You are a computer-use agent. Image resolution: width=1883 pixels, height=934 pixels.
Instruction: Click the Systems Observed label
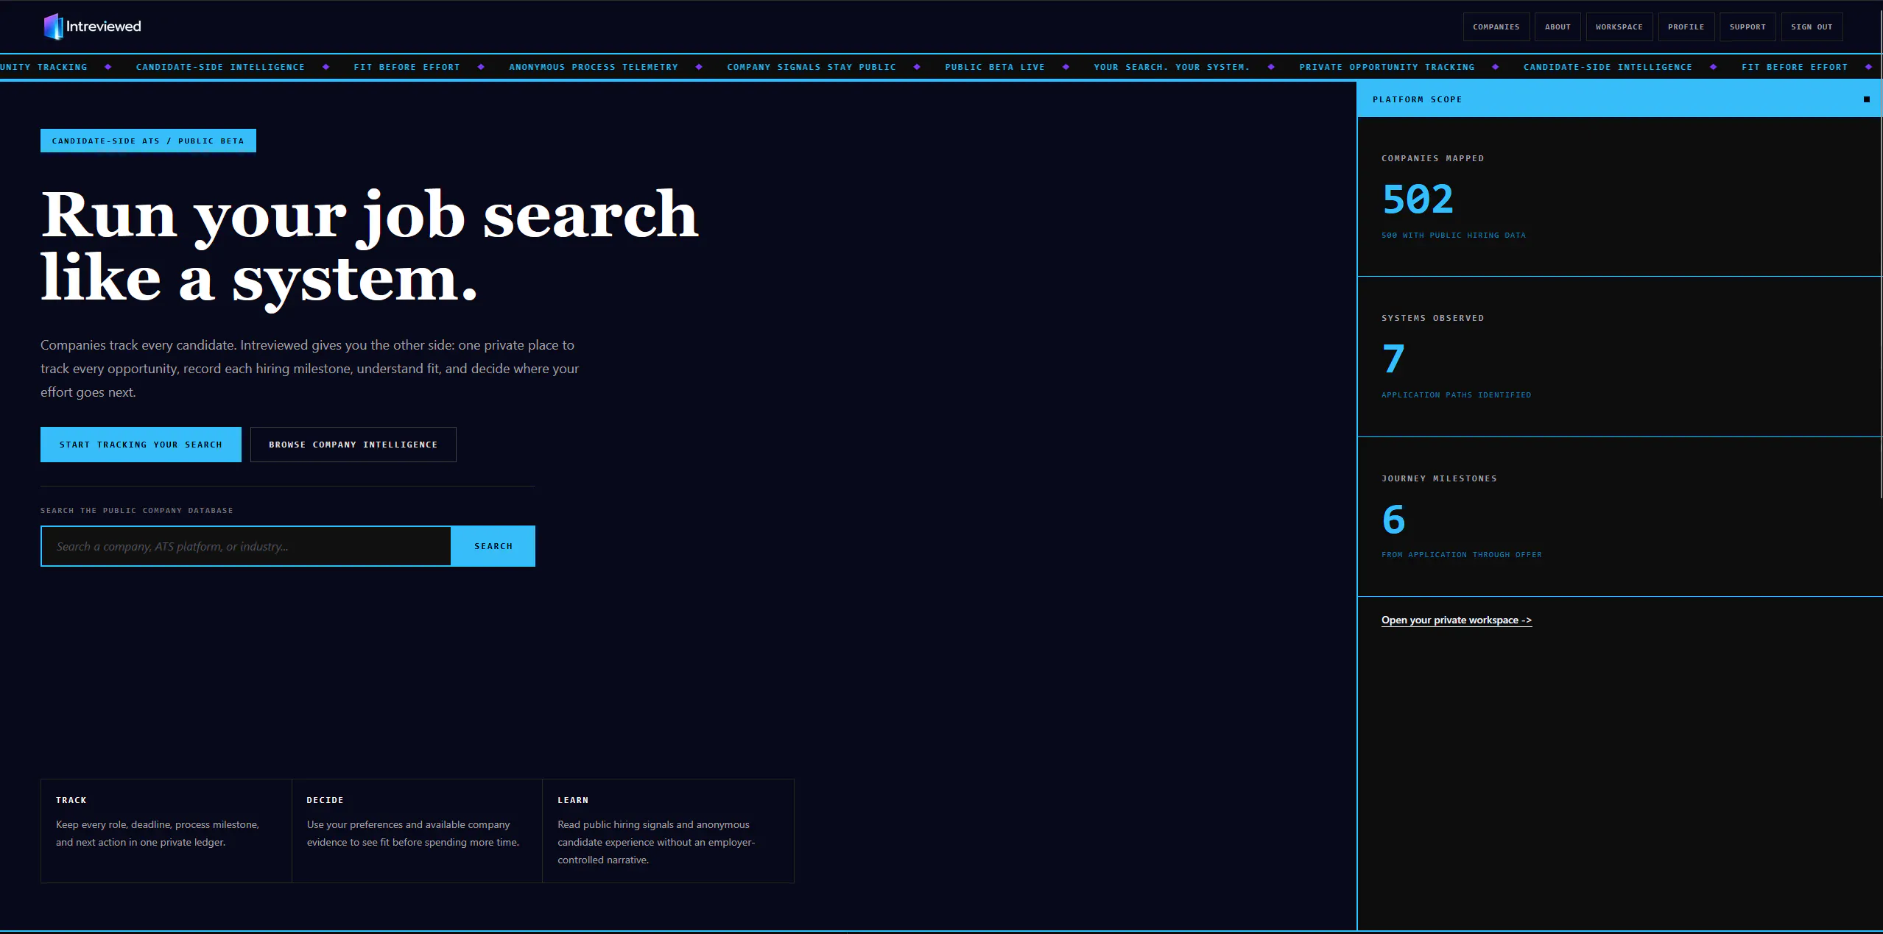pos(1433,318)
